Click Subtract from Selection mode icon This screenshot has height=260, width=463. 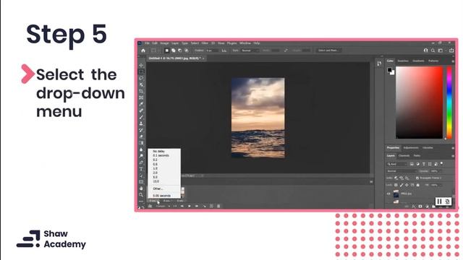(x=180, y=51)
